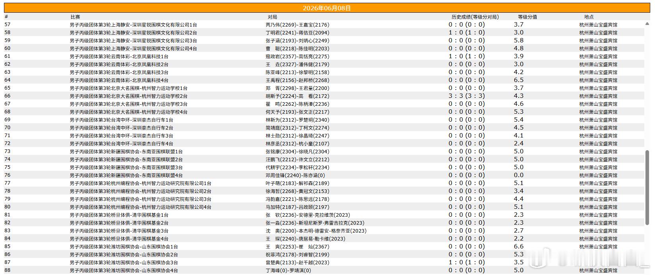Image resolution: width=655 pixels, height=275 pixels.
Task: Select the 北京大名围棋-杭州智力运动学校1台 match
Action: [128, 88]
